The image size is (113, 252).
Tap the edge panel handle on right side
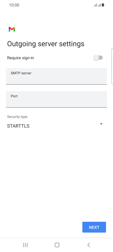pyautogui.click(x=112, y=66)
